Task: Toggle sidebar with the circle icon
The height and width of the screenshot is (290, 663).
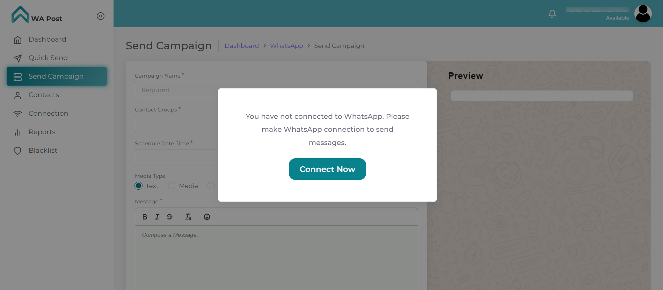Action: pyautogui.click(x=101, y=16)
